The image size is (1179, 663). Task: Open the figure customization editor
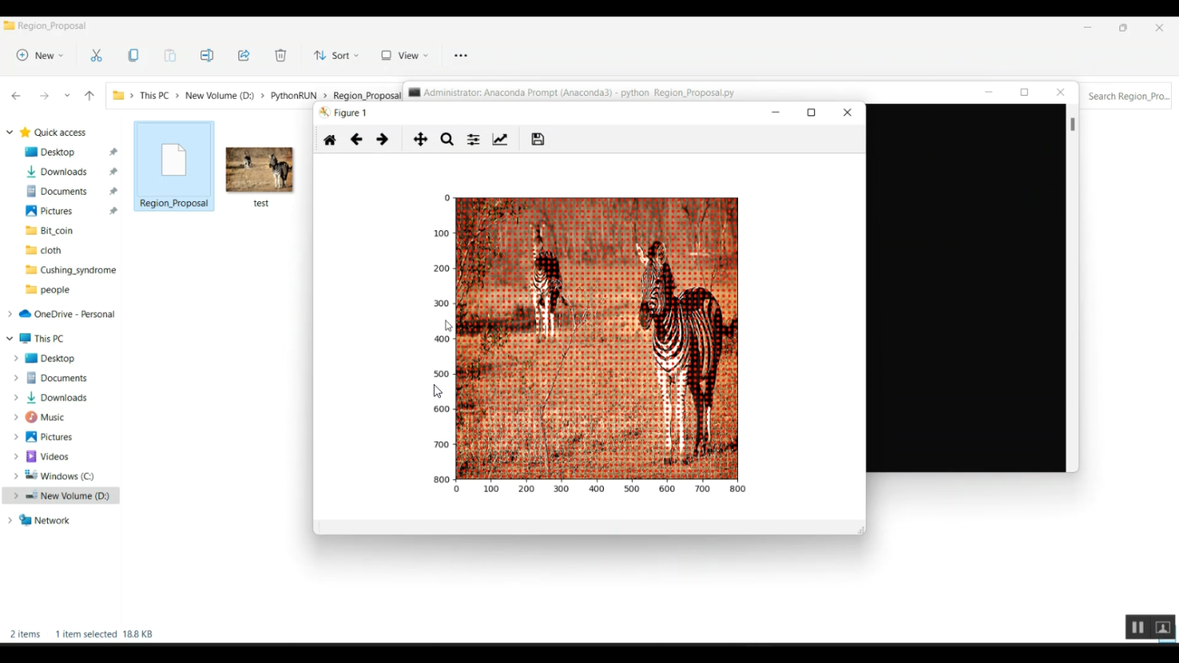tap(500, 139)
